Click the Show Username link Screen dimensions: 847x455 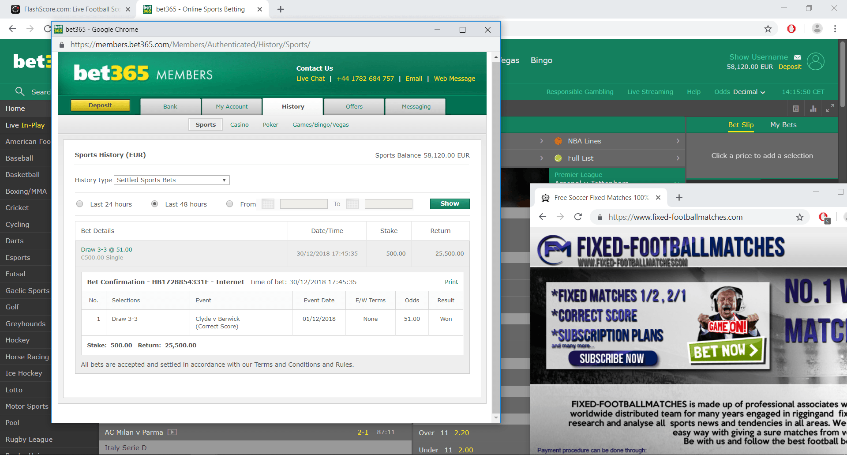(759, 57)
